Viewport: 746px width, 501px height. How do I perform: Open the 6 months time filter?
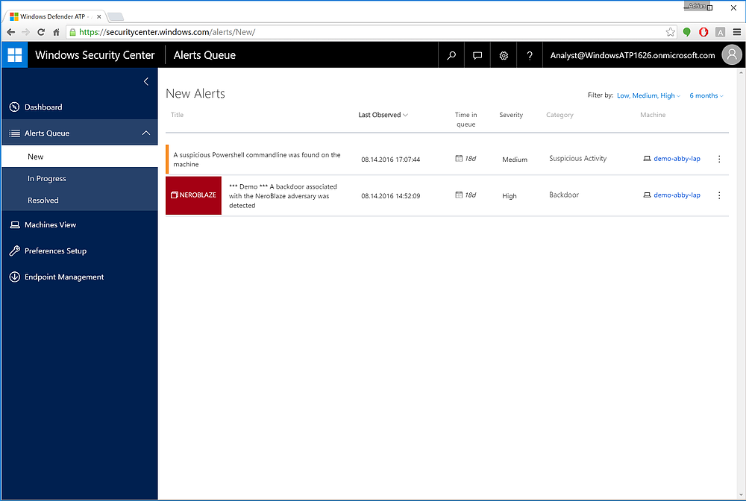coord(706,95)
